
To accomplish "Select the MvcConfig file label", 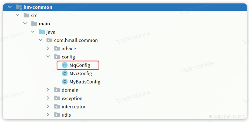I will pyautogui.click(x=80, y=73).
